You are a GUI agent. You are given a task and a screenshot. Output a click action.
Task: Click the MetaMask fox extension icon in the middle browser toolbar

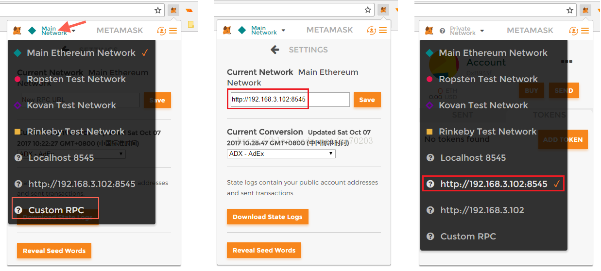click(383, 10)
